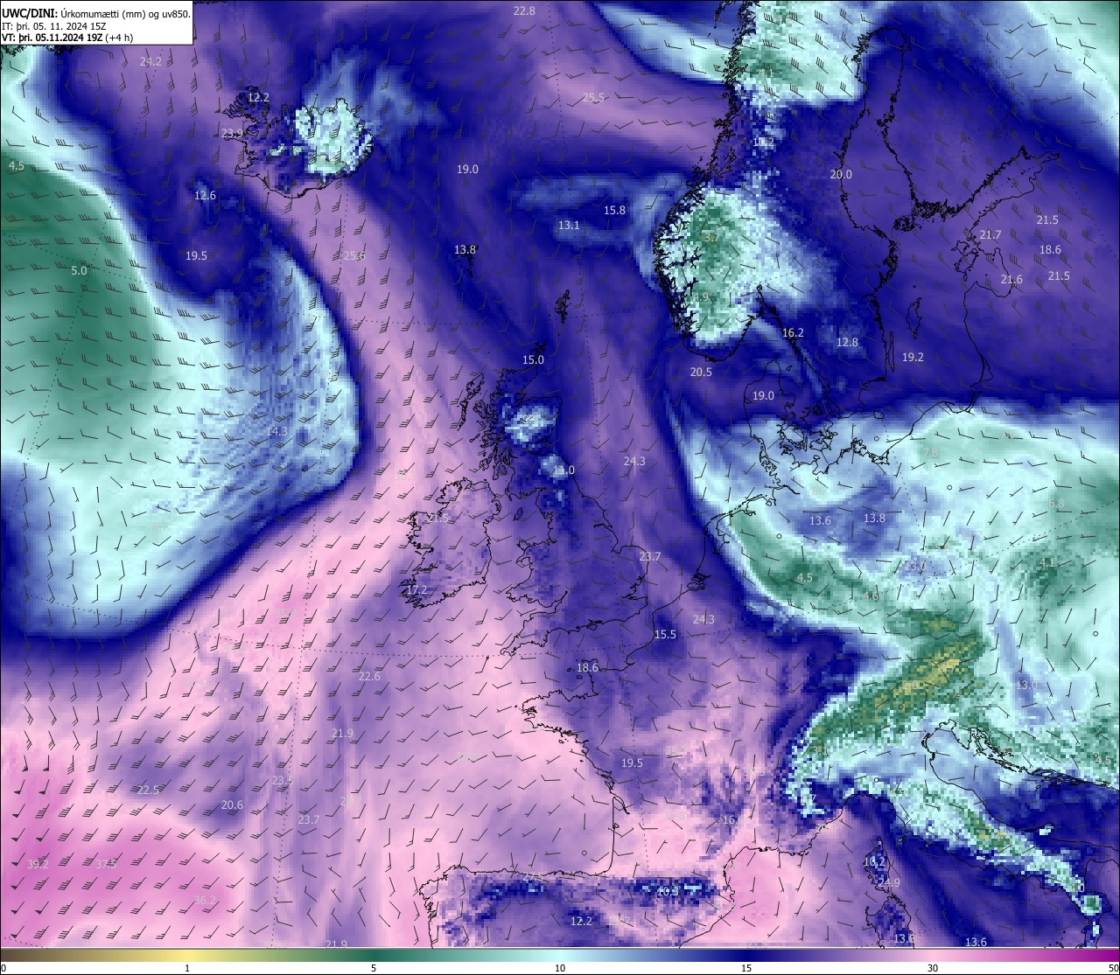Click the initial time line 'IT: þri. 05. 11. 2024 15Z'

click(x=54, y=26)
